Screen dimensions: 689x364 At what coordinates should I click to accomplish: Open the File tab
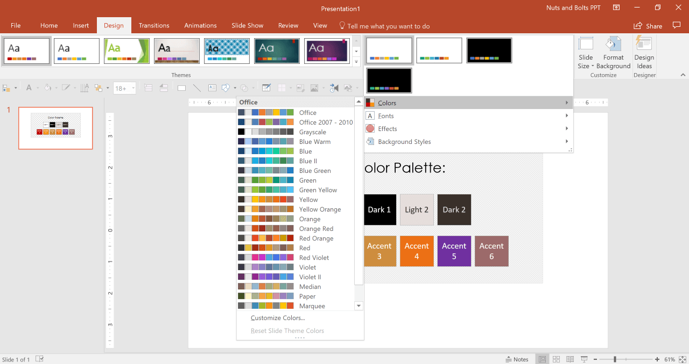tap(16, 25)
